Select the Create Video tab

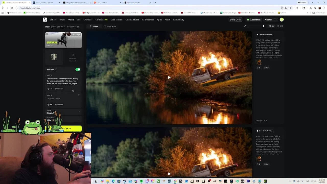pyautogui.click(x=50, y=27)
